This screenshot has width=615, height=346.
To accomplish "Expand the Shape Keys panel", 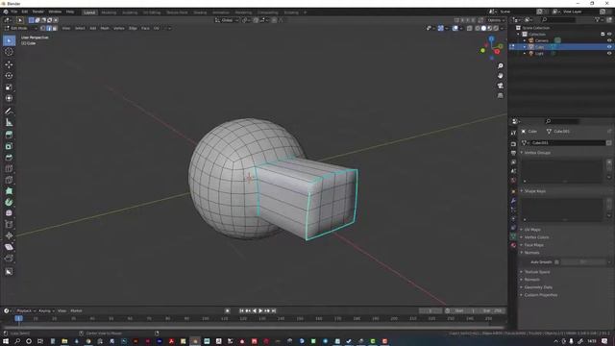I will coord(535,191).
